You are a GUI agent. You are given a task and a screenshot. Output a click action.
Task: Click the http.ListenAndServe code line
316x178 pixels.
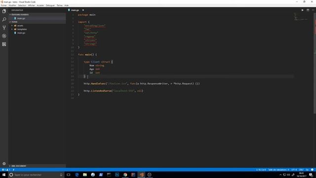click(114, 91)
